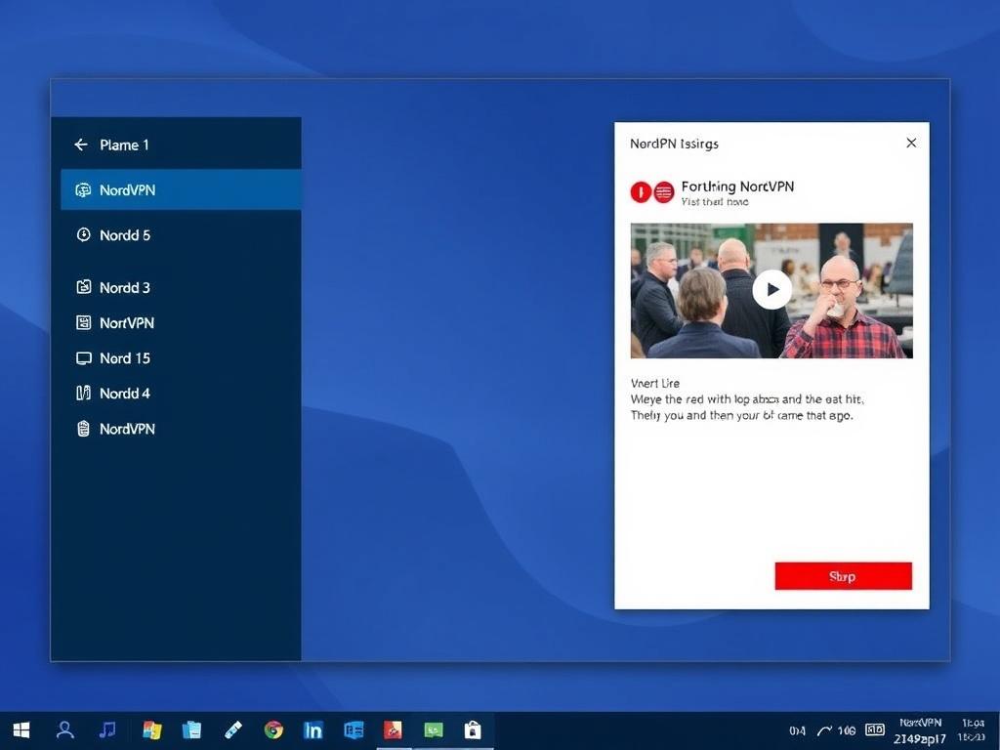Play the video in the dialog
The width and height of the screenshot is (1000, 750).
click(771, 289)
